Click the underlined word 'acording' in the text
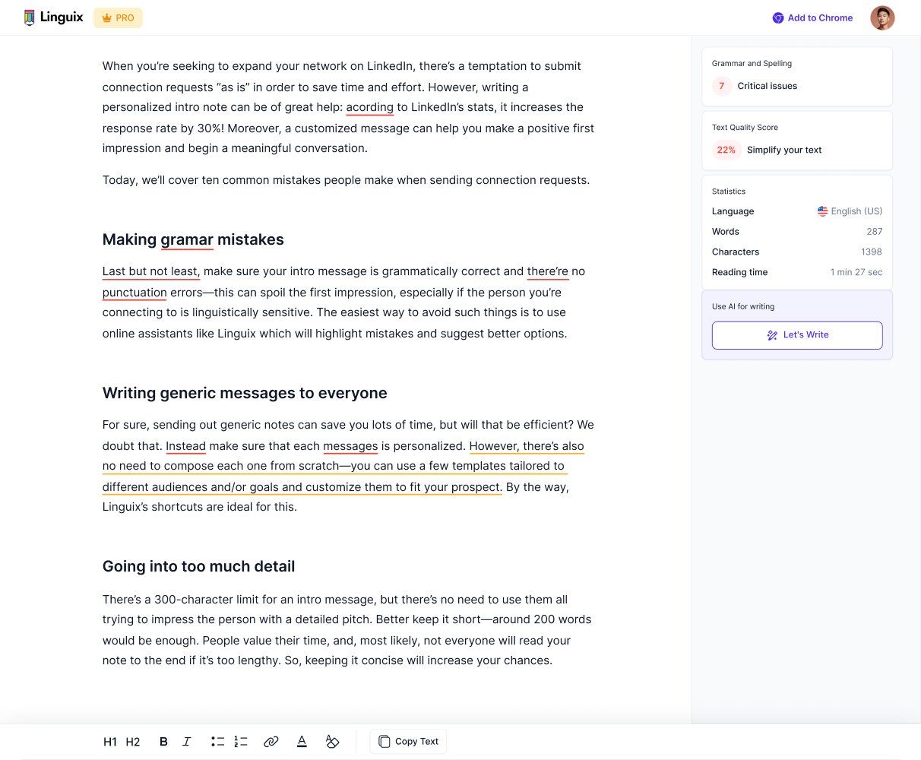921x760 pixels. pyautogui.click(x=370, y=107)
